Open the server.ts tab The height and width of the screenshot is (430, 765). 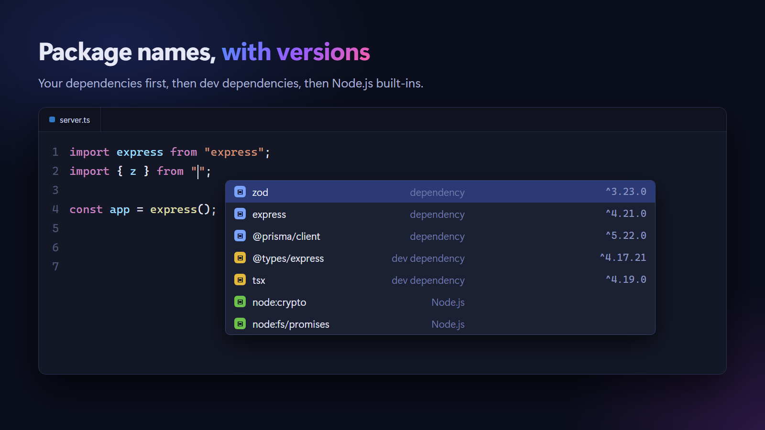coord(70,120)
